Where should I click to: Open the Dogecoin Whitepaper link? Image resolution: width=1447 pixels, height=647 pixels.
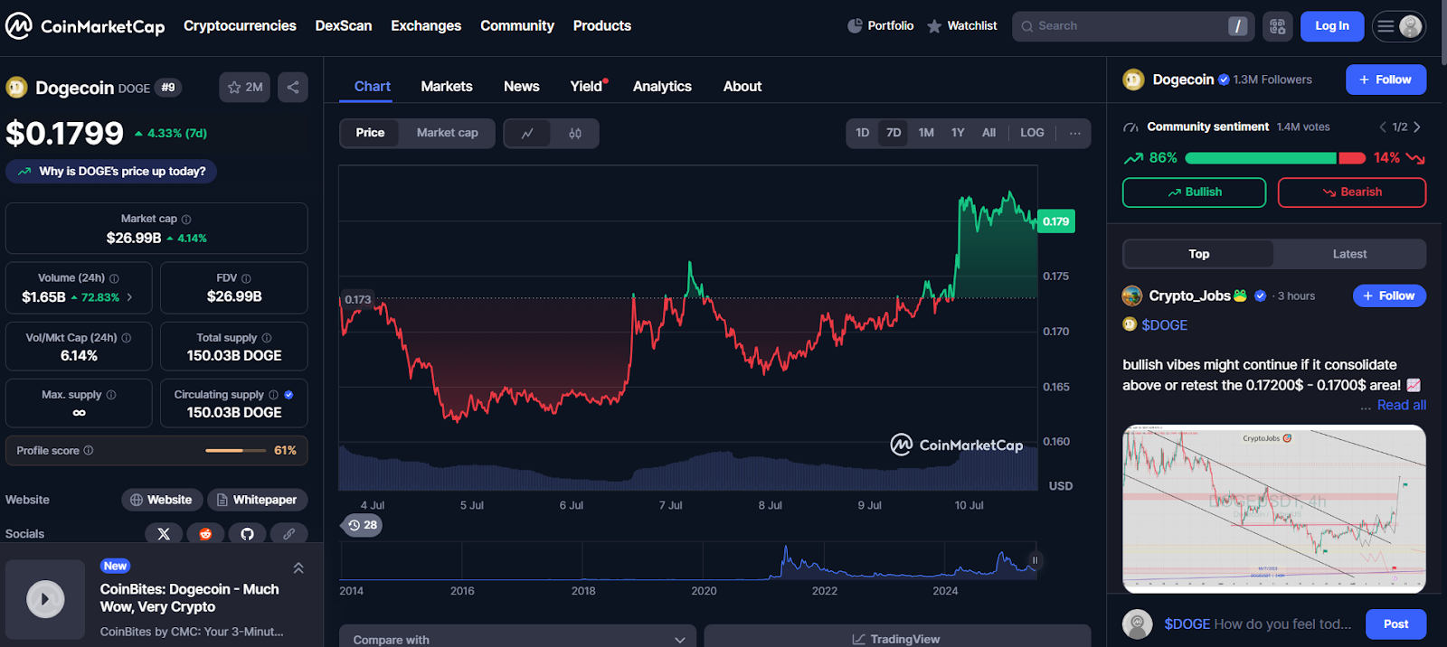[258, 500]
